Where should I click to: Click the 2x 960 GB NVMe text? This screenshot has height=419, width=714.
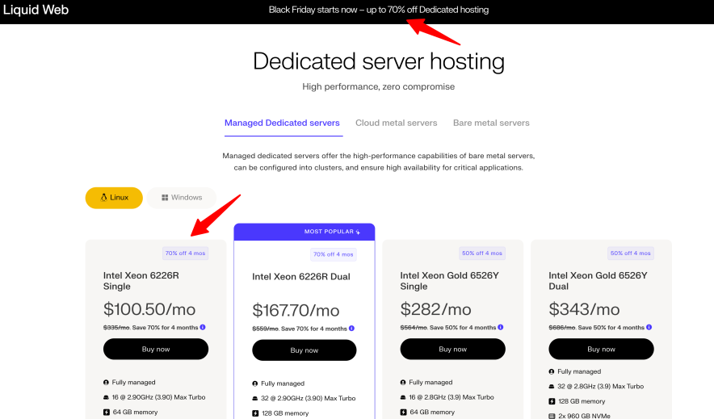[584, 416]
